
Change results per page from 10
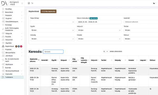pyautogui.click(x=106, y=51)
